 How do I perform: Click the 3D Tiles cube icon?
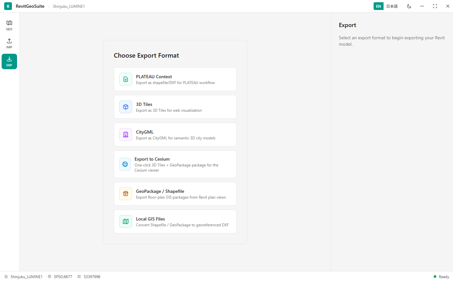(x=126, y=107)
